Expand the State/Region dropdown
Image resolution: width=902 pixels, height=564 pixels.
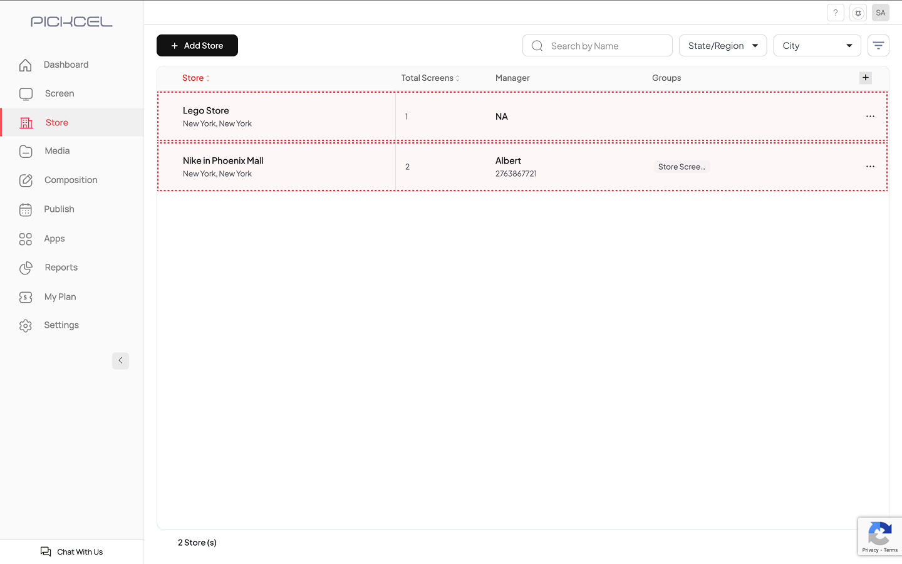tap(722, 46)
